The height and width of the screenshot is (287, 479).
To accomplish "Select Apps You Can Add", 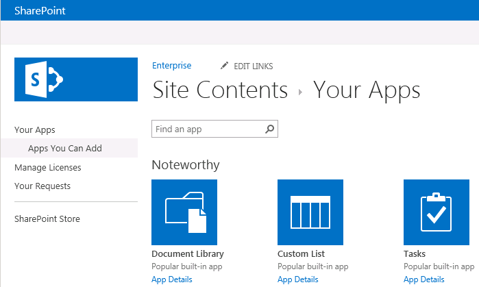I will 65,148.
